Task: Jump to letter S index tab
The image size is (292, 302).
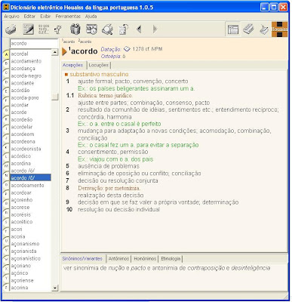Action: coord(6,222)
